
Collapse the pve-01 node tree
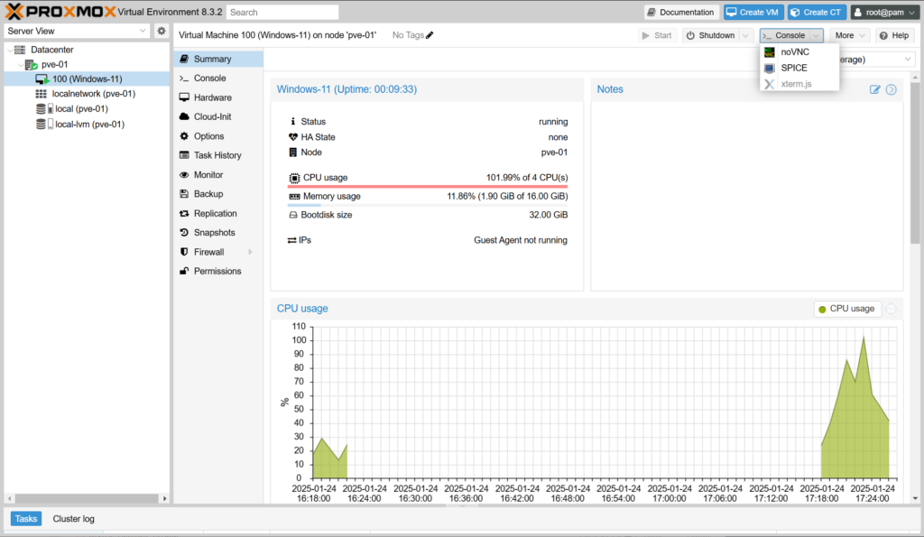20,65
